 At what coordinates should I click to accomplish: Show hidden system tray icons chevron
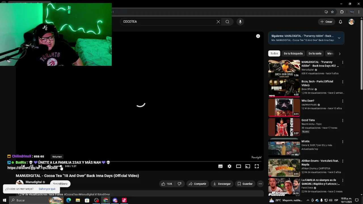[x=308, y=200]
